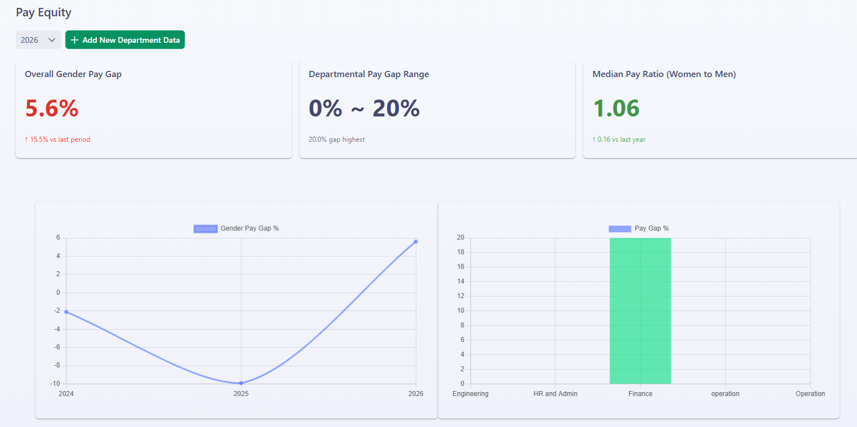The width and height of the screenshot is (857, 427).
Task: Click the green Finance bar in the chart
Action: (x=640, y=311)
